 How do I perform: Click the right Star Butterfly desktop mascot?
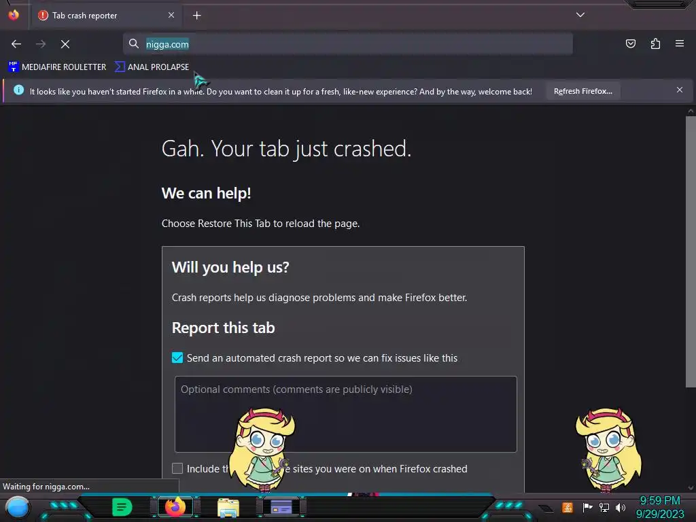pos(608,449)
